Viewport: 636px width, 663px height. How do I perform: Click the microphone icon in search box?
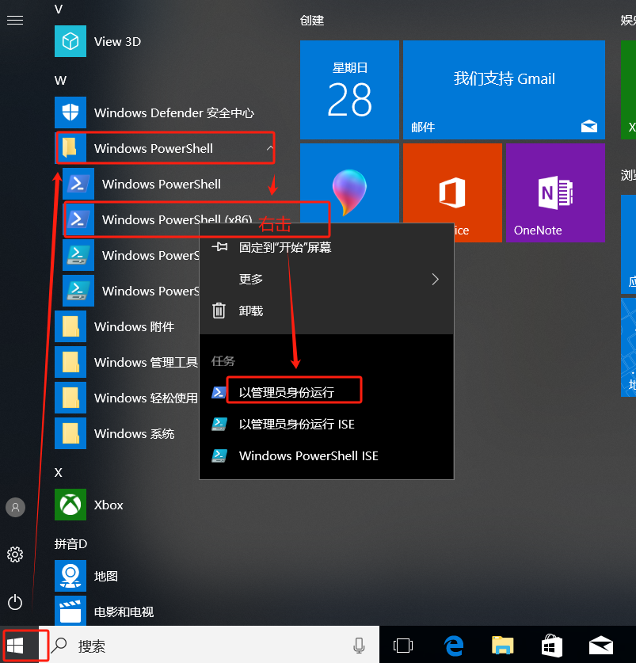[x=359, y=646]
